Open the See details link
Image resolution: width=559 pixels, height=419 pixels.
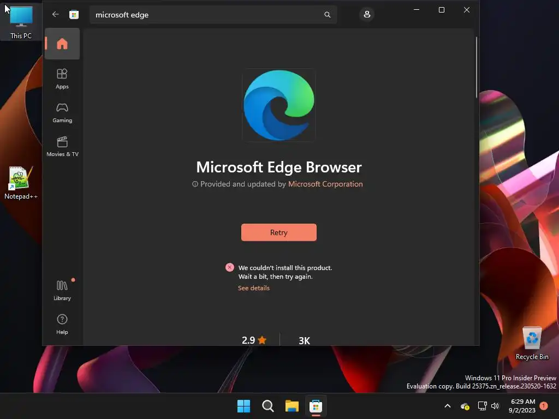(x=253, y=288)
